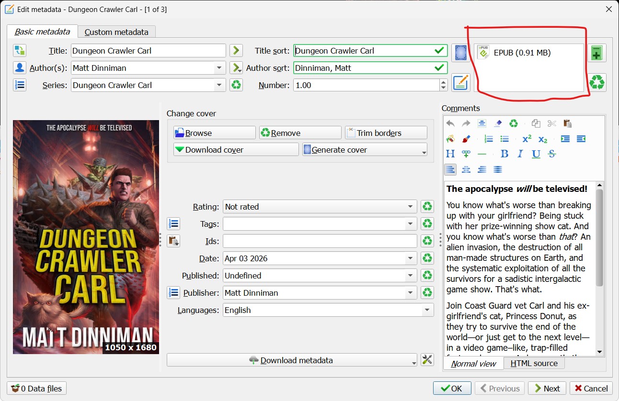Image resolution: width=619 pixels, height=401 pixels.
Task: Toggle italic formatting
Action: coord(520,154)
